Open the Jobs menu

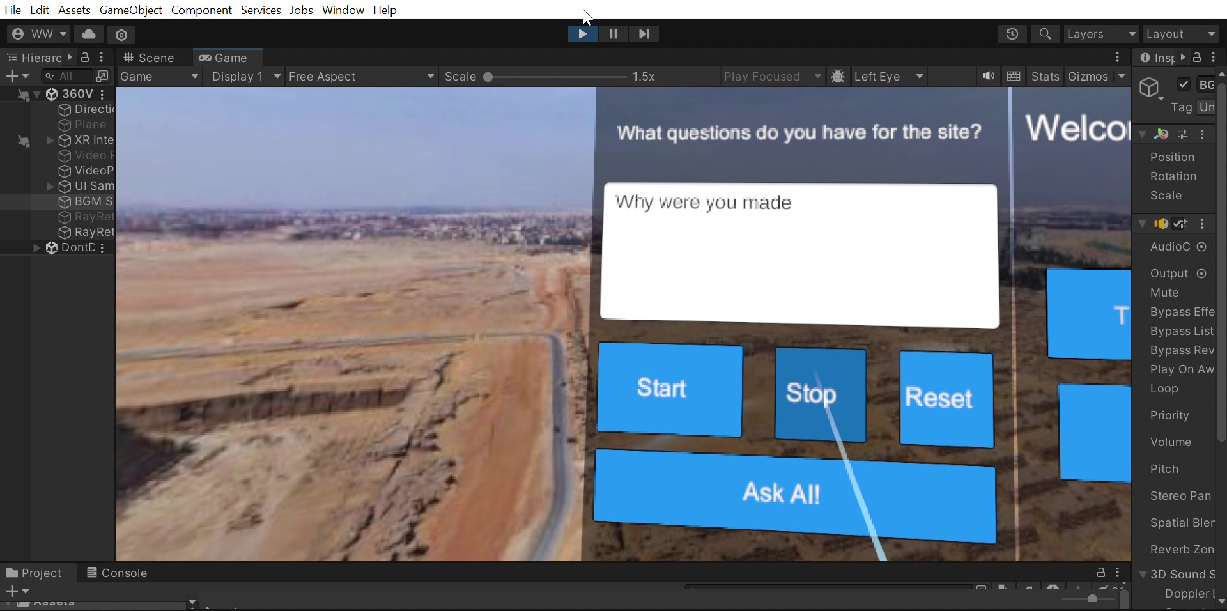301,10
